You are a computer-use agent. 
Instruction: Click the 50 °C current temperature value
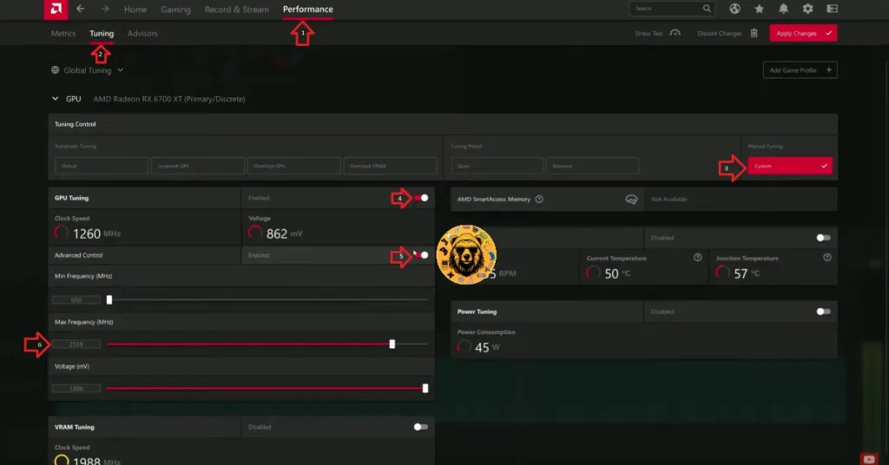617,273
